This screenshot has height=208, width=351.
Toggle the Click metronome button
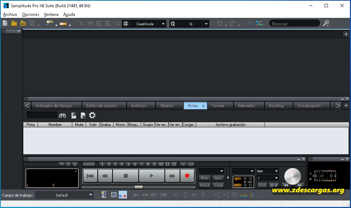pyautogui.click(x=262, y=185)
